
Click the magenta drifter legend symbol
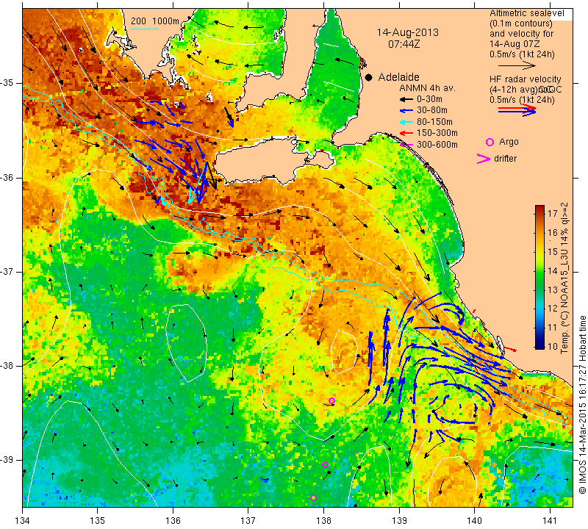coord(484,159)
